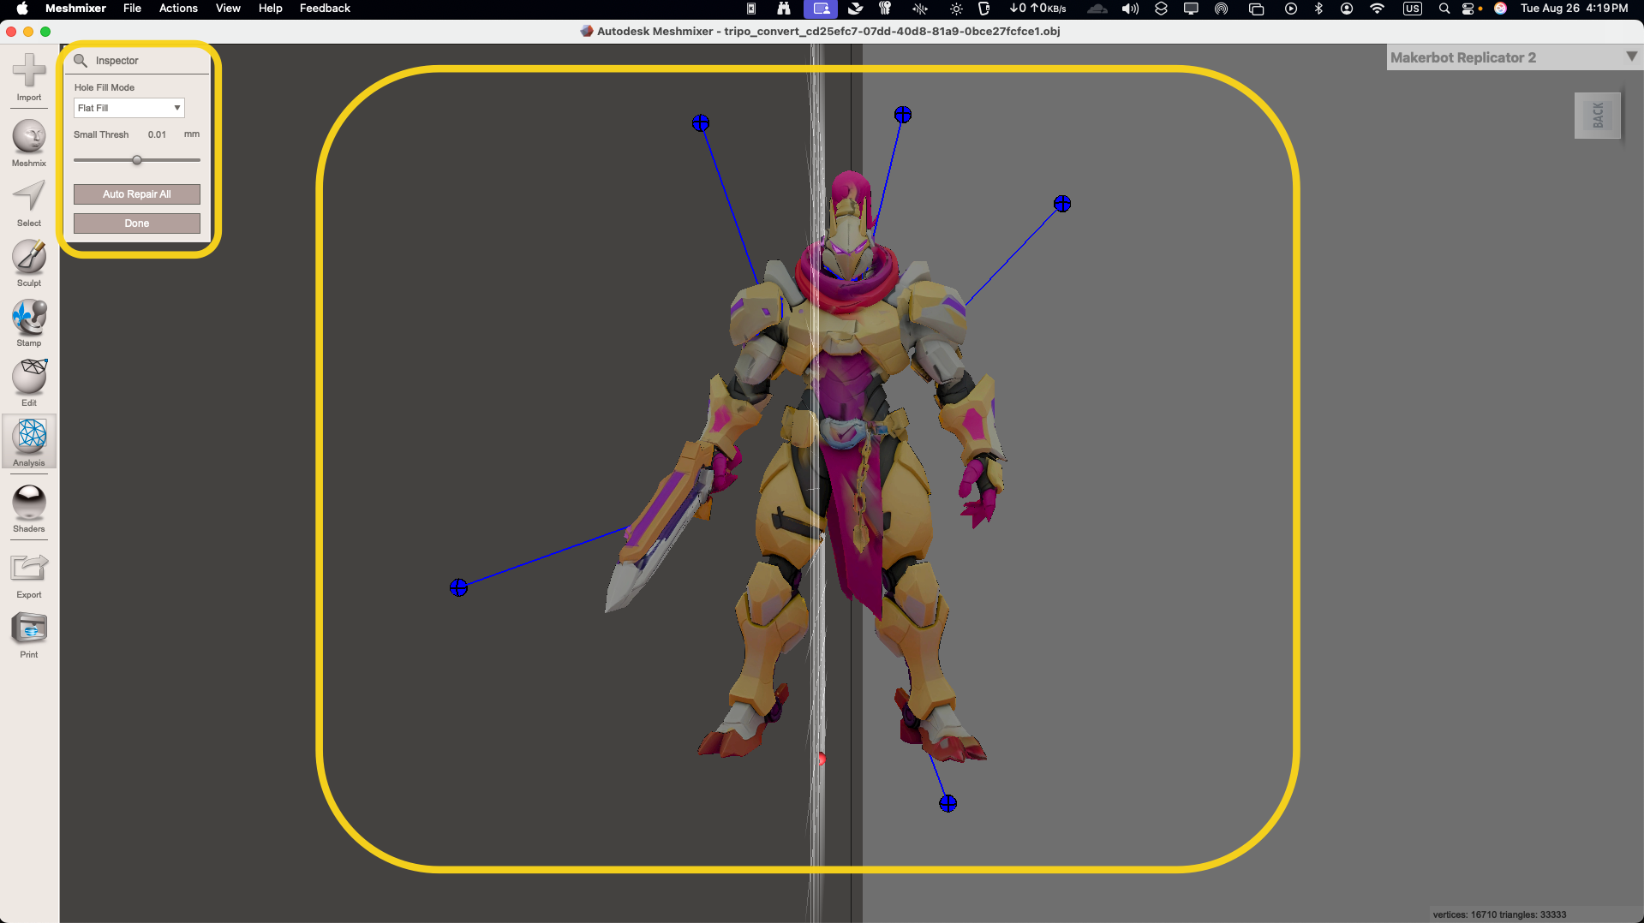Screen dimensions: 1644x923
Task: Open the Import tool
Action: point(29,77)
